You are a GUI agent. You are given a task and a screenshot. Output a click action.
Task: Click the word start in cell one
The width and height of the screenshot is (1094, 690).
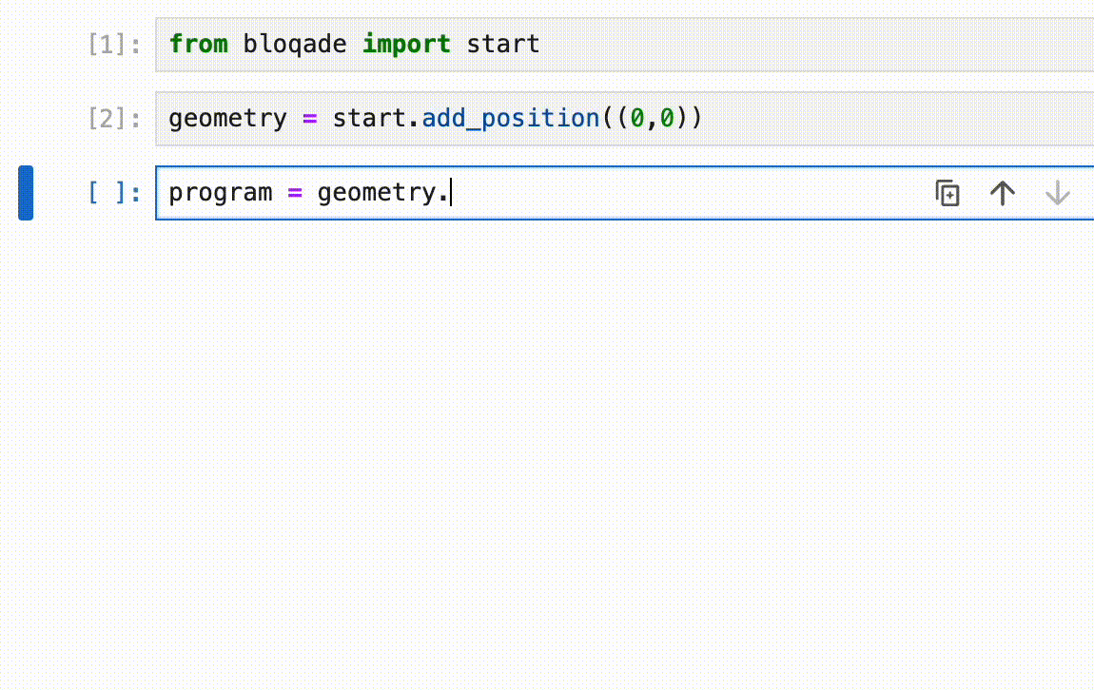click(502, 44)
